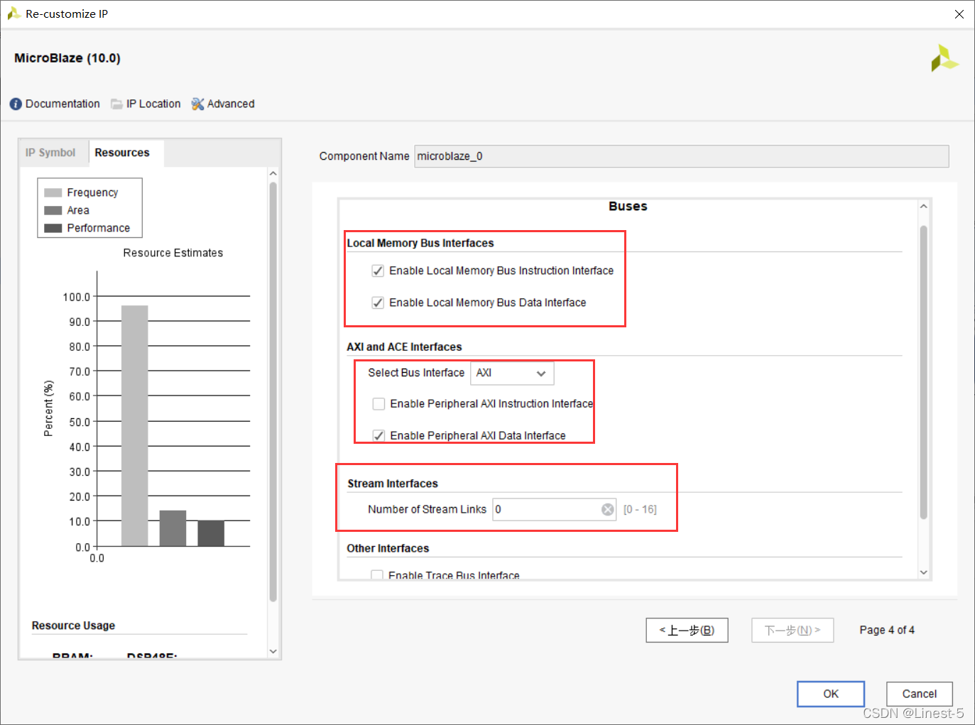Click the Buses panel scroll-up arrow
This screenshot has width=975, height=725.
pyautogui.click(x=923, y=207)
